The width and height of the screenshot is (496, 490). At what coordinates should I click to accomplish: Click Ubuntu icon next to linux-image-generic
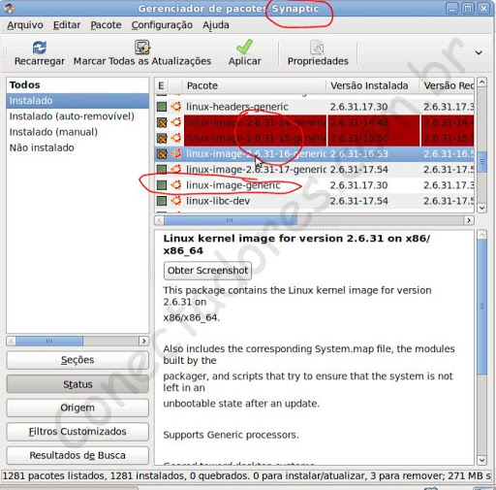pyautogui.click(x=176, y=185)
